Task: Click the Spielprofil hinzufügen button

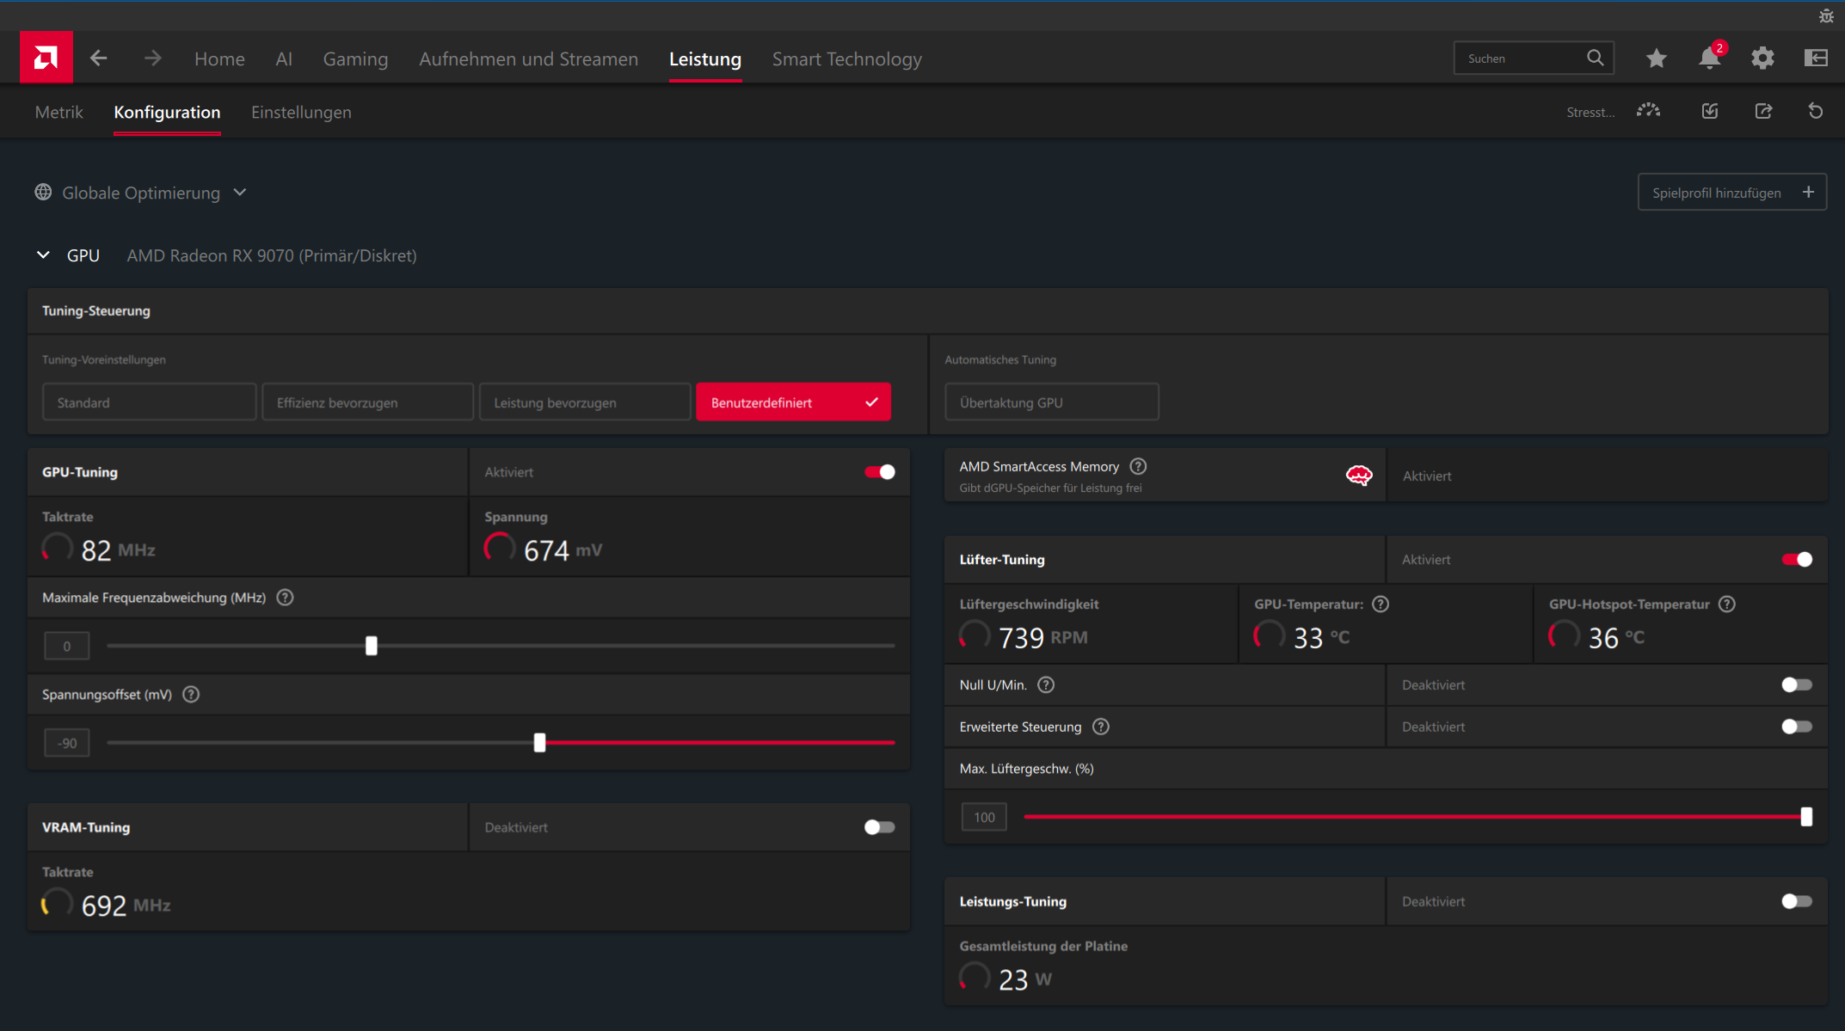Action: (1731, 193)
